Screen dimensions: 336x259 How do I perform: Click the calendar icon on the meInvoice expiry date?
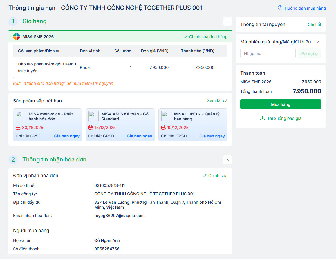(18, 128)
